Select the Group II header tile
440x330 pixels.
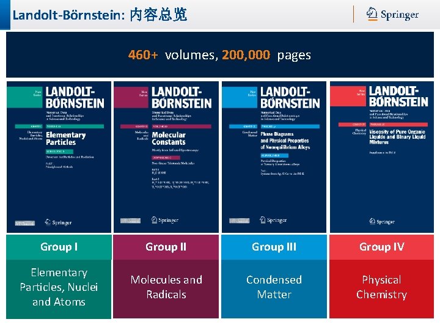pos(166,248)
